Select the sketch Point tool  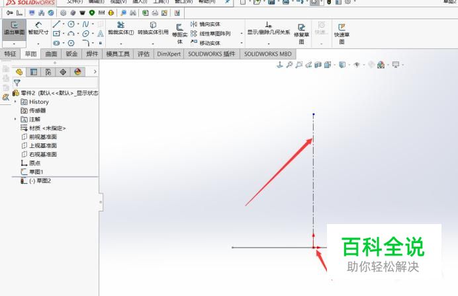tap(100, 43)
